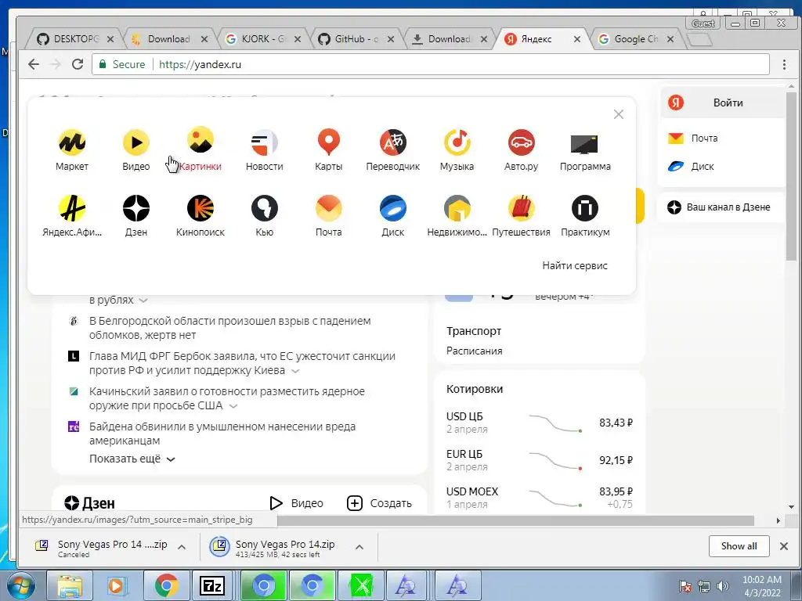Expand the в рублях dropdown arrow

pos(143,300)
